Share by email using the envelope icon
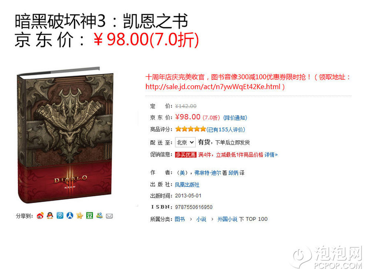This screenshot has width=370, height=277. click(x=109, y=216)
